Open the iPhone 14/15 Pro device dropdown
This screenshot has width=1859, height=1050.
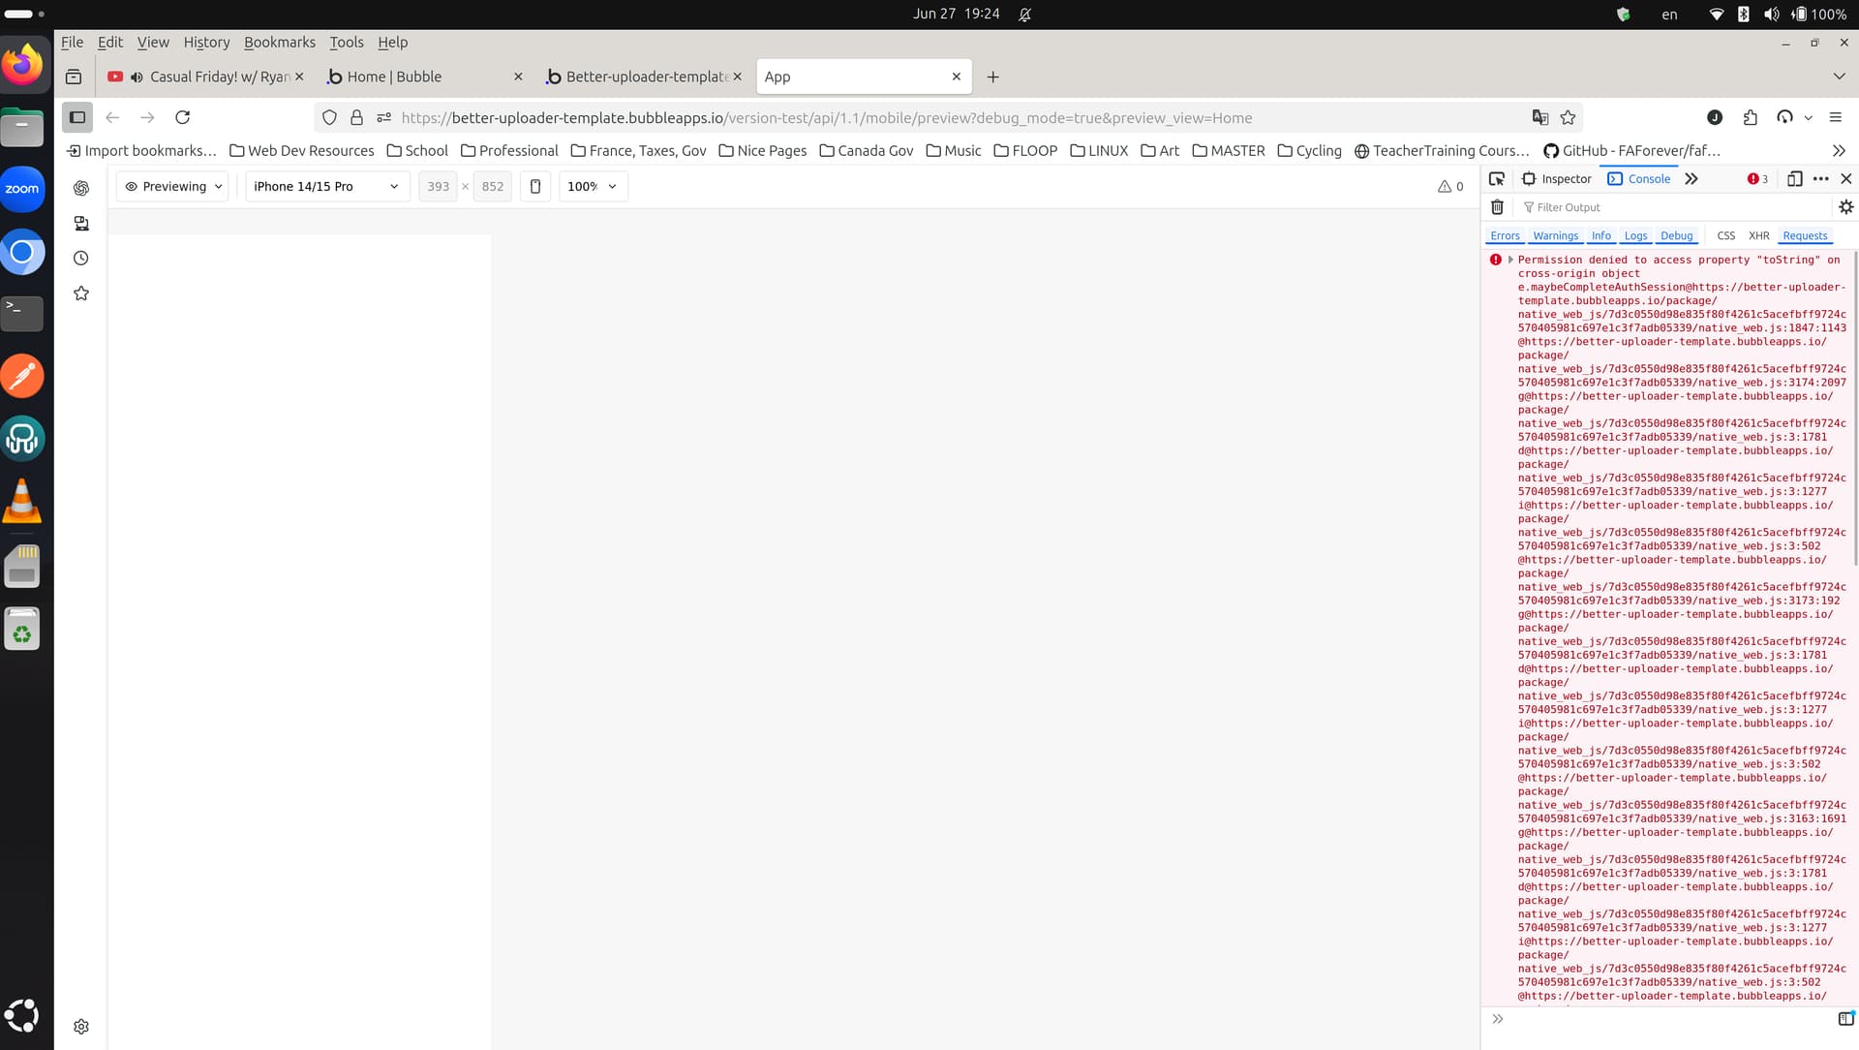(x=326, y=187)
